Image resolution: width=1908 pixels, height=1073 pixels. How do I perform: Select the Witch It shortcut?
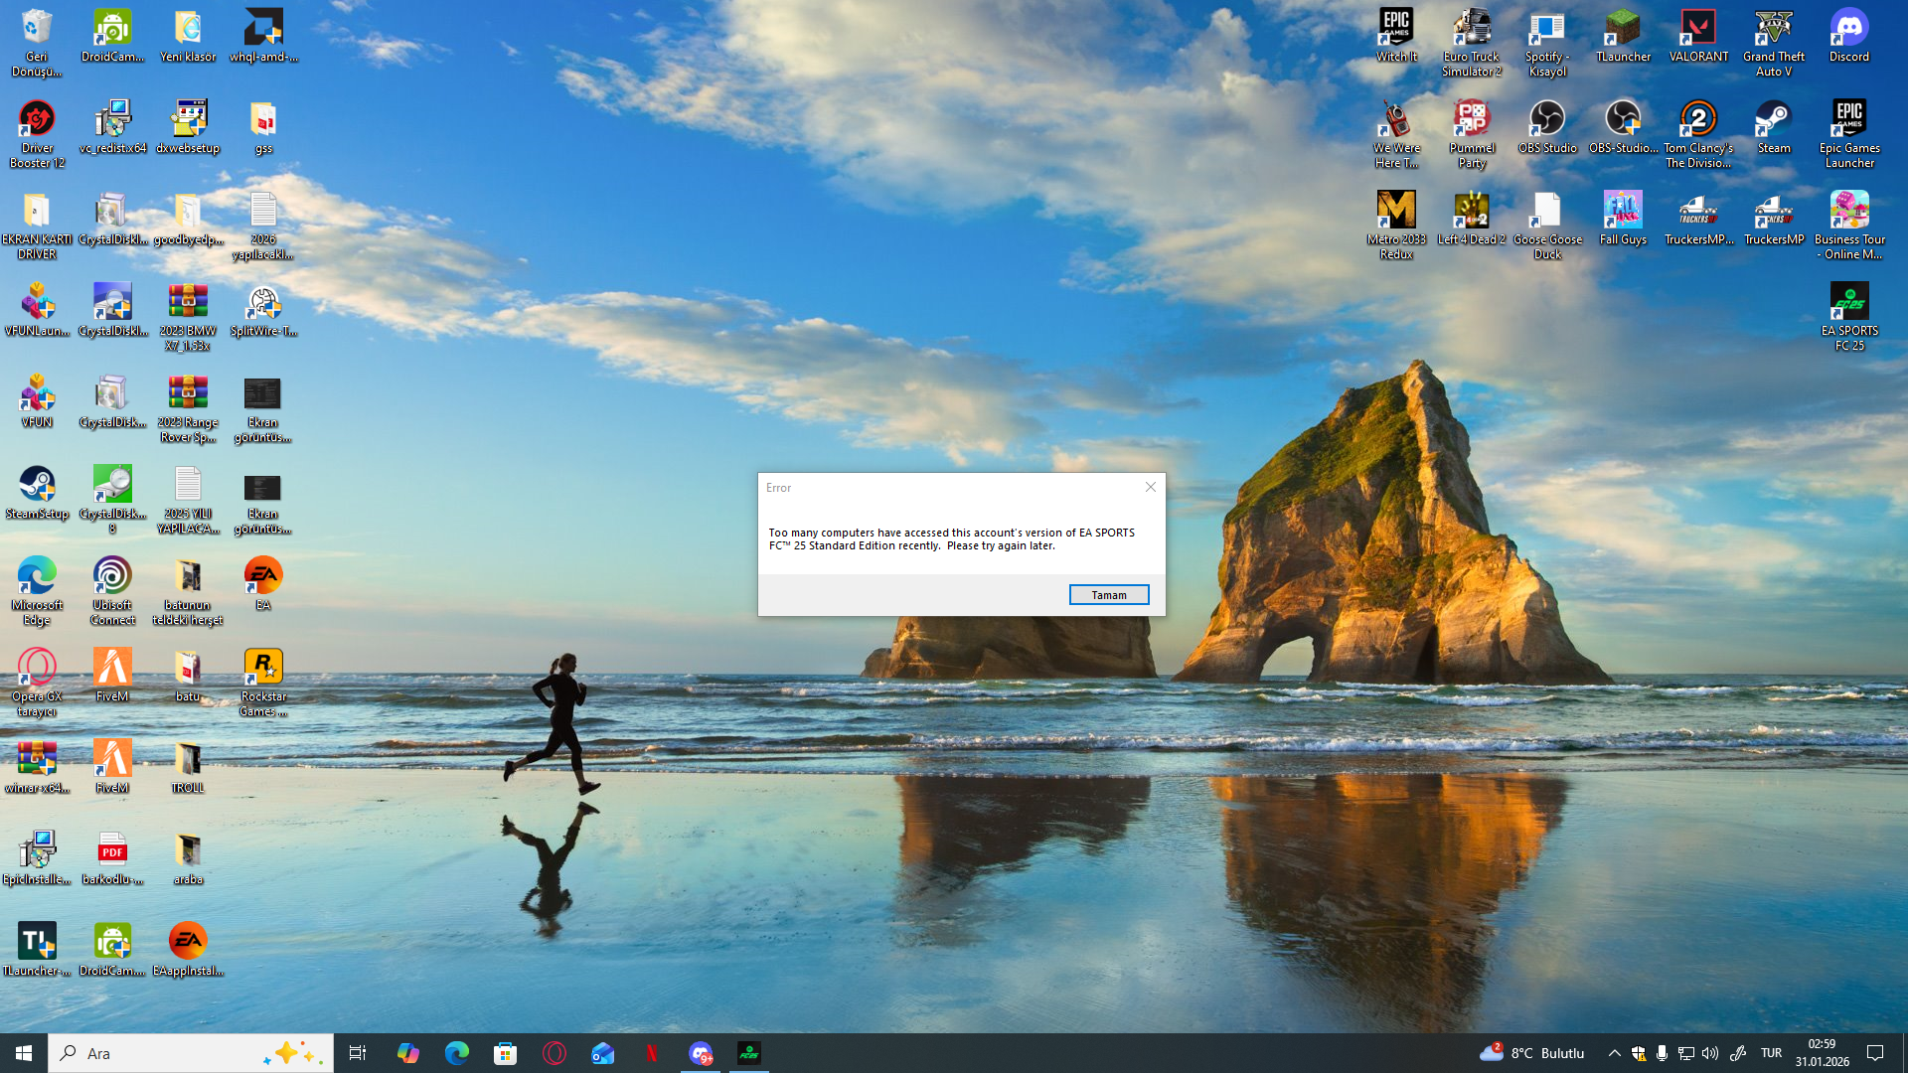pyautogui.click(x=1396, y=37)
